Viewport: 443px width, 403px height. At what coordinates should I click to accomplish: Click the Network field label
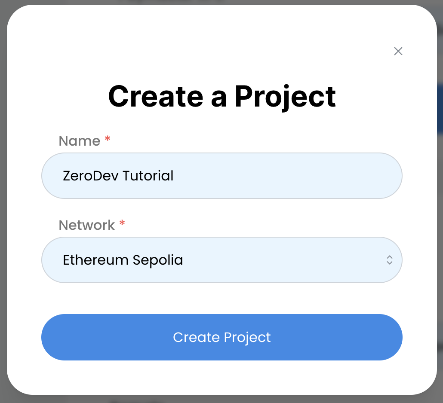[86, 225]
